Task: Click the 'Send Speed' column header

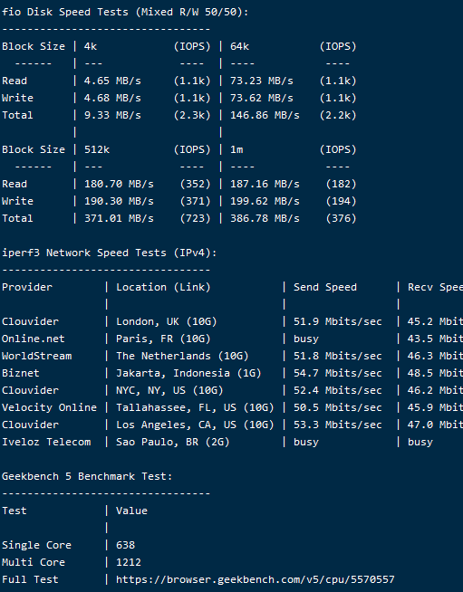Action: [325, 287]
